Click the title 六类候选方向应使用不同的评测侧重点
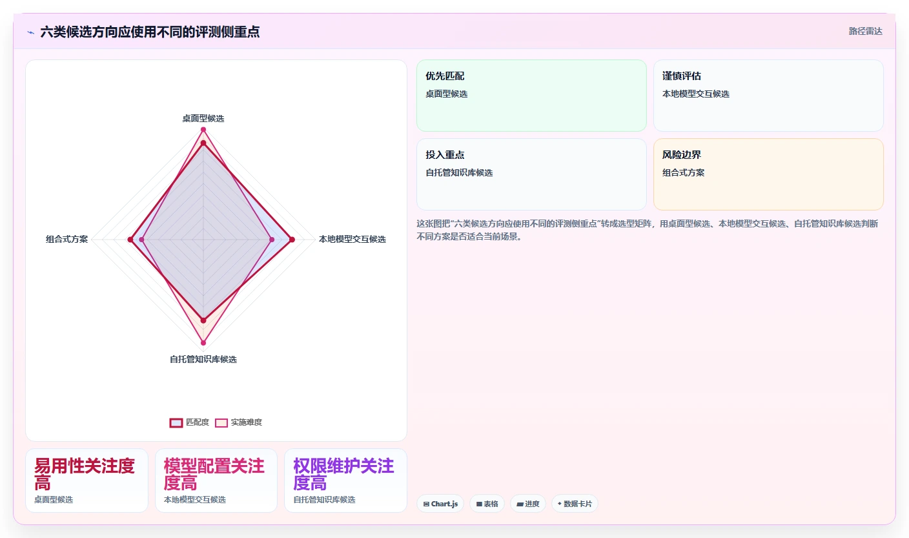Viewport: 909px width, 538px height. point(150,32)
